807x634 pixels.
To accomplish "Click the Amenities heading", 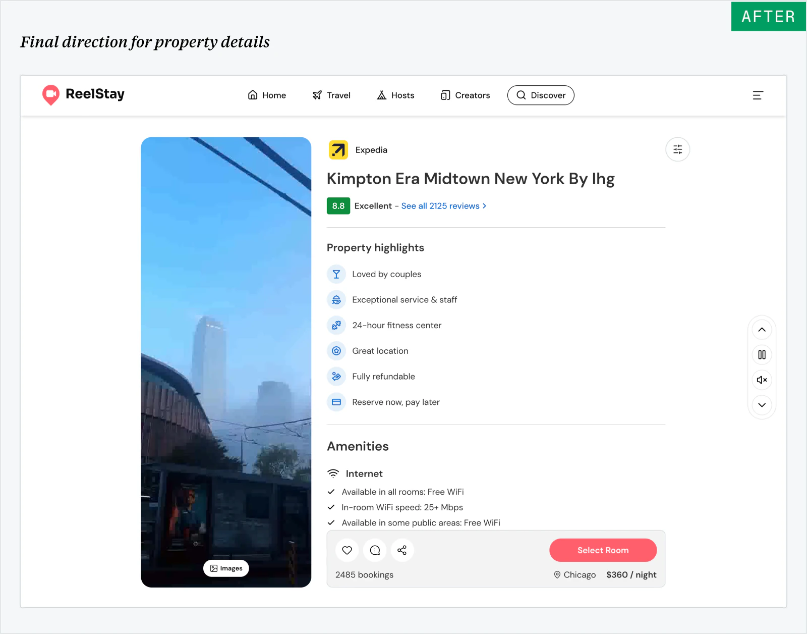I will pyautogui.click(x=358, y=446).
